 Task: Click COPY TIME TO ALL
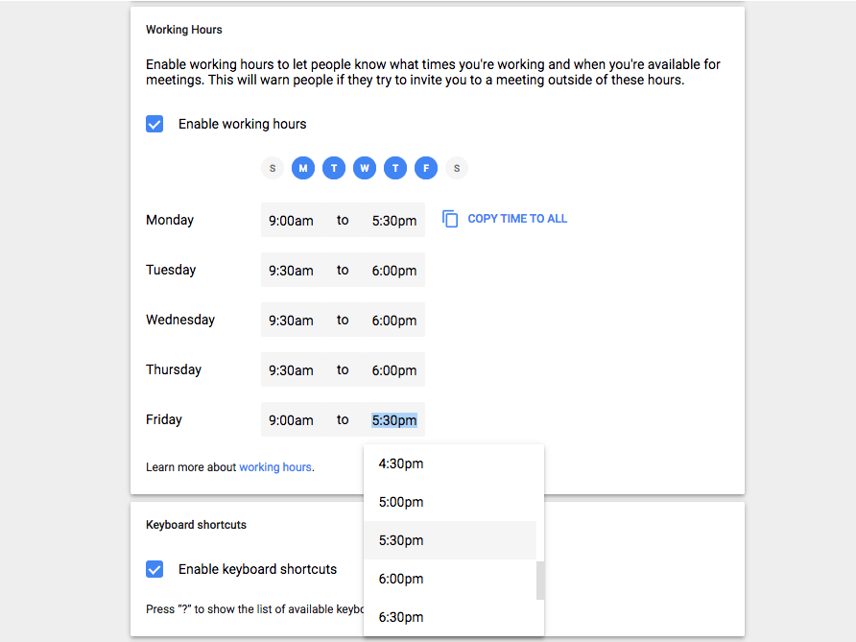tap(517, 219)
